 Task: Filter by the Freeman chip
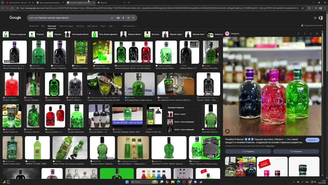pos(37,34)
